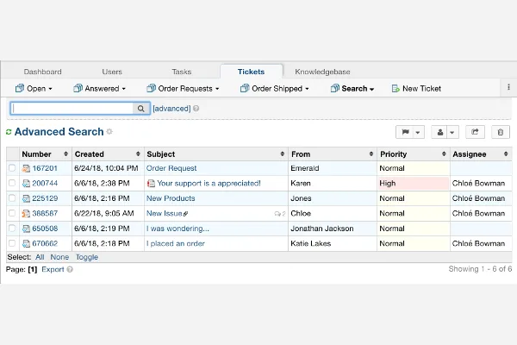Click the ticket icon for 650508
Viewport: 517px width, 345px height.
[x=26, y=229]
